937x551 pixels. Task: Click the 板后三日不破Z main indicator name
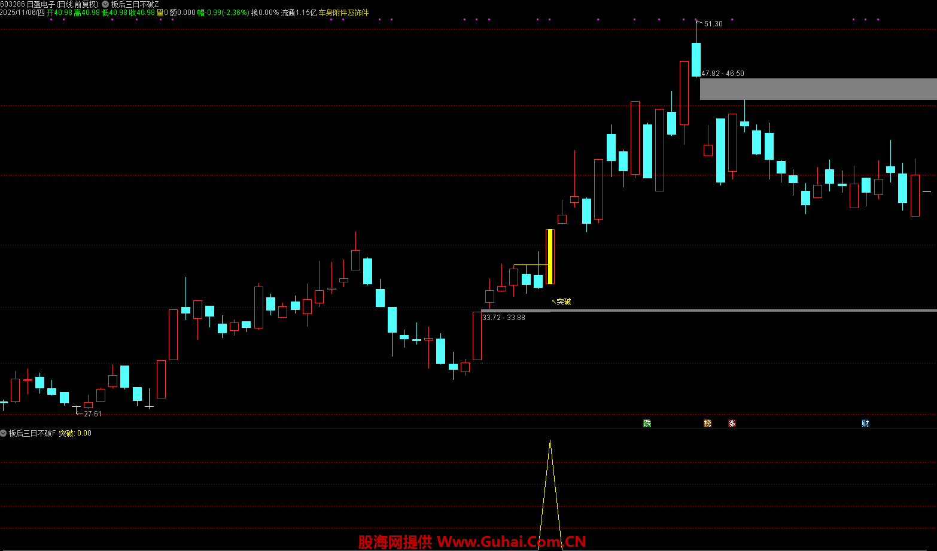click(135, 4)
